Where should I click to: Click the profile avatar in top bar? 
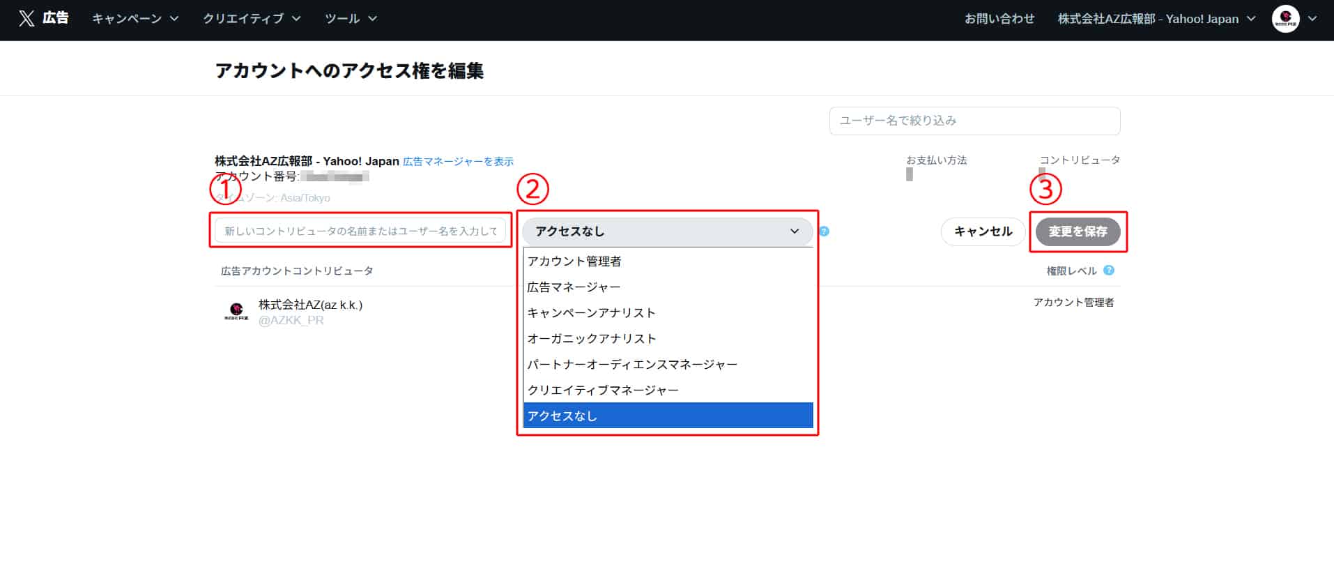click(x=1285, y=19)
